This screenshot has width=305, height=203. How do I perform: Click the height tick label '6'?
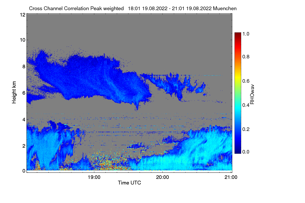(24, 93)
